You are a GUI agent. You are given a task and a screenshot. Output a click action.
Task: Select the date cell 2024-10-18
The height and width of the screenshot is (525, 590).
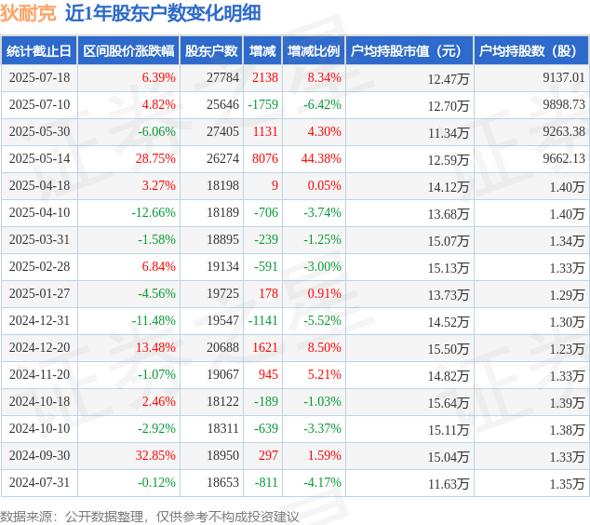pyautogui.click(x=39, y=401)
